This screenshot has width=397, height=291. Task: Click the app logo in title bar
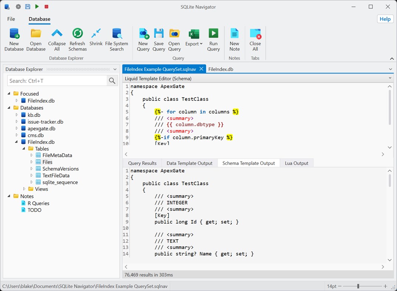[x=7, y=7]
